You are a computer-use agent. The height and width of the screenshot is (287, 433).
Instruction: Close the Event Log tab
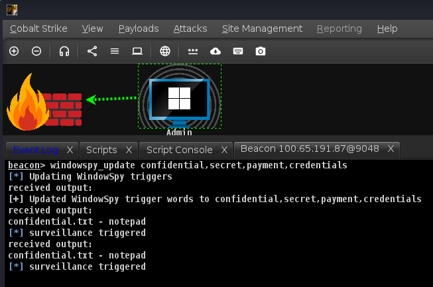click(70, 150)
